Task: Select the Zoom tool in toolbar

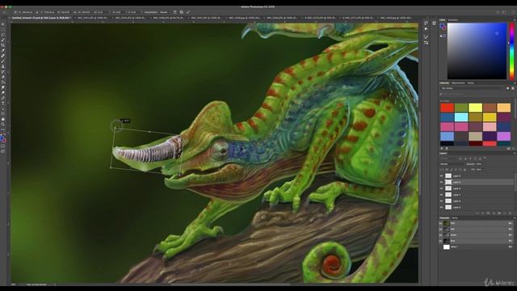Action: point(3,124)
